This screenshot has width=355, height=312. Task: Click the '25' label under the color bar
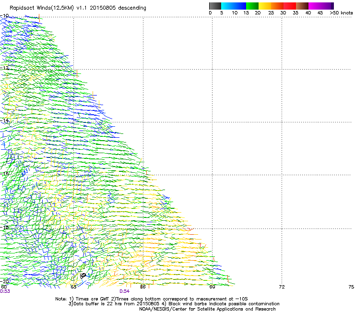tap(271, 13)
